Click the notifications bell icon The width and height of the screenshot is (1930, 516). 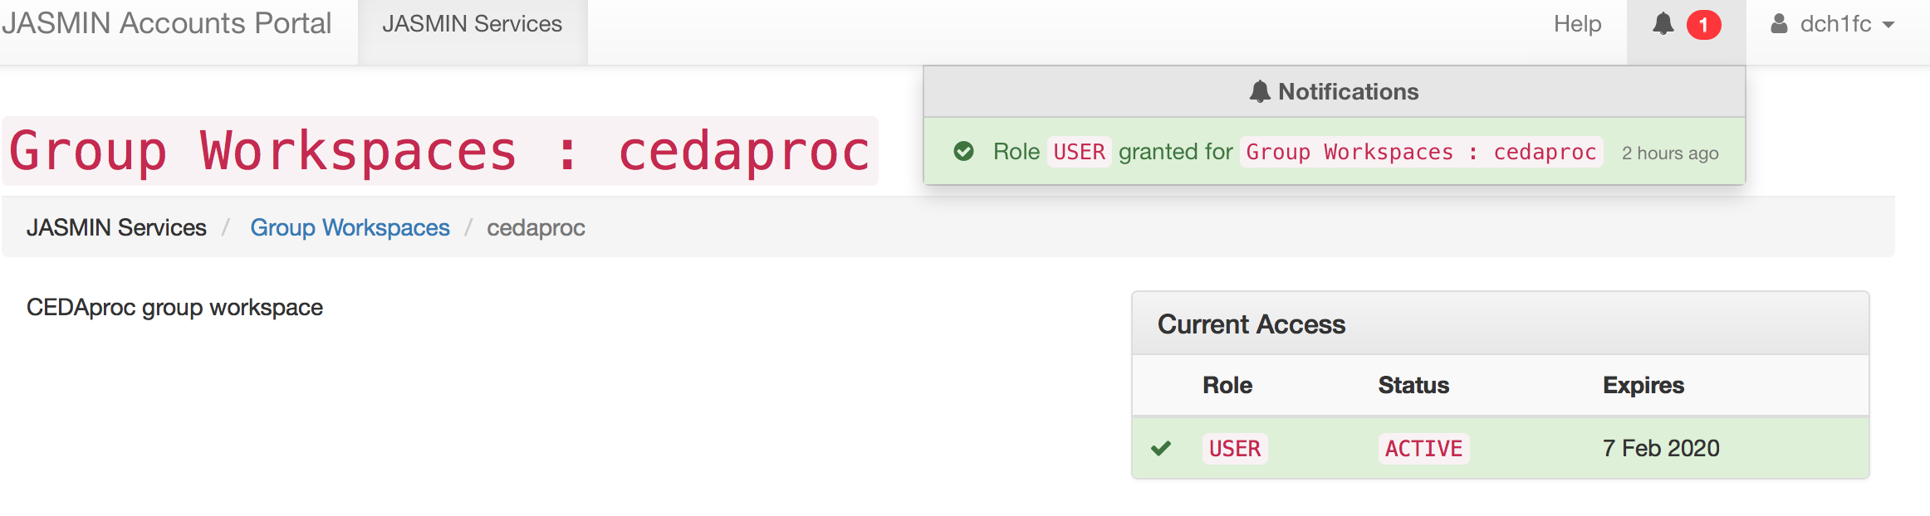pos(1663,24)
